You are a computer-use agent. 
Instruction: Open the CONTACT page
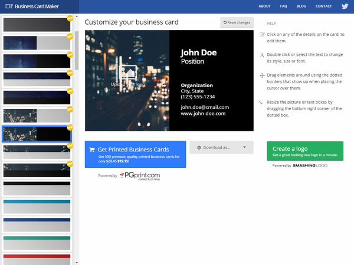tap(323, 6)
